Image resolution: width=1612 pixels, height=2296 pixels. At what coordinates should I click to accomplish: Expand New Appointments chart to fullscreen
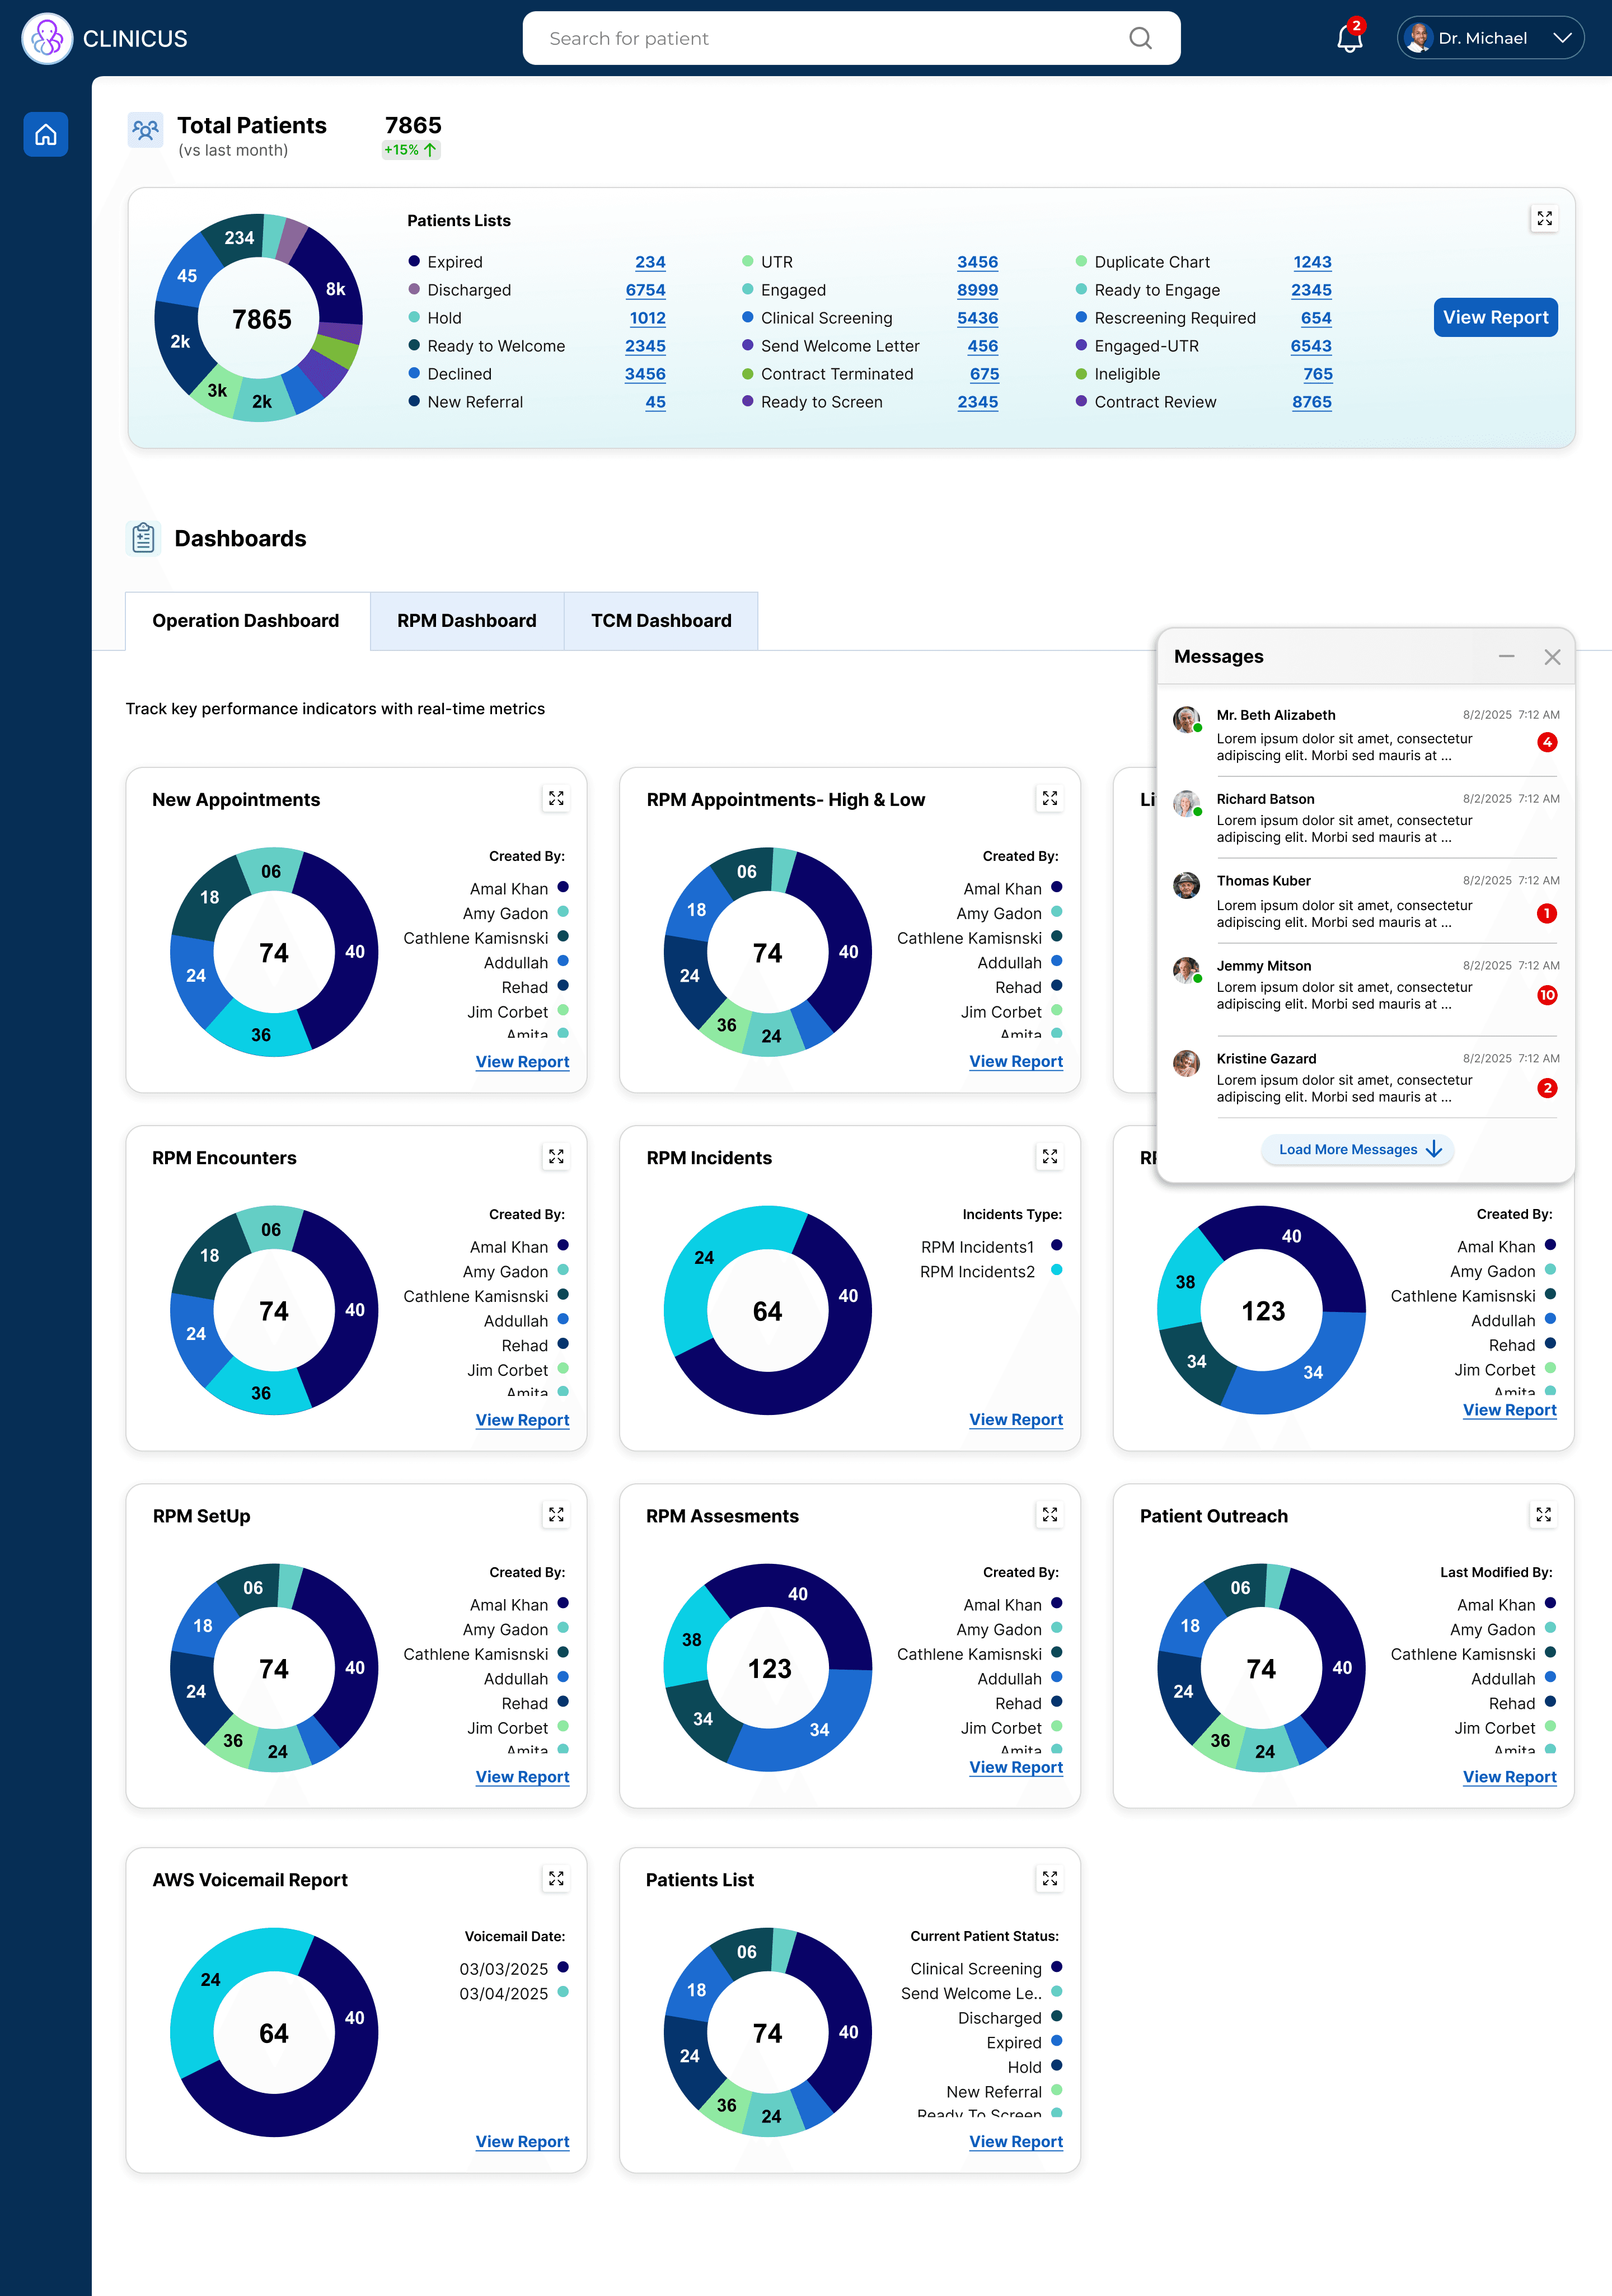(556, 798)
